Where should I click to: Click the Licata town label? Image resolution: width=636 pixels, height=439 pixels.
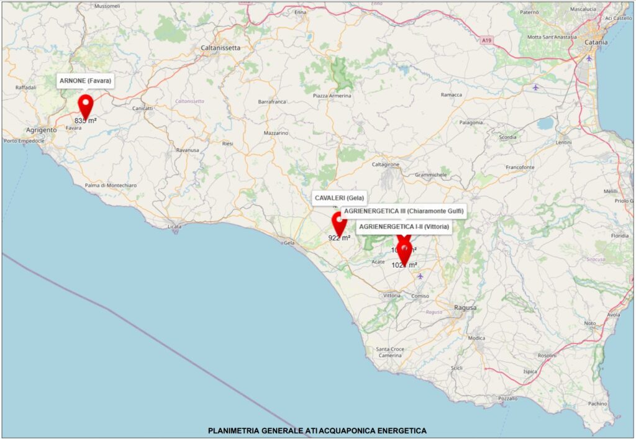point(175,227)
